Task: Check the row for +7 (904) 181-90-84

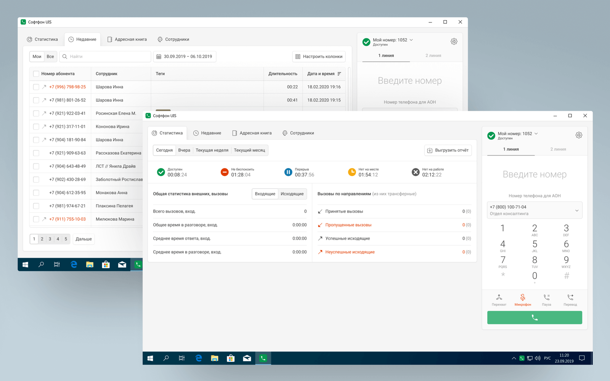Action: click(x=36, y=140)
